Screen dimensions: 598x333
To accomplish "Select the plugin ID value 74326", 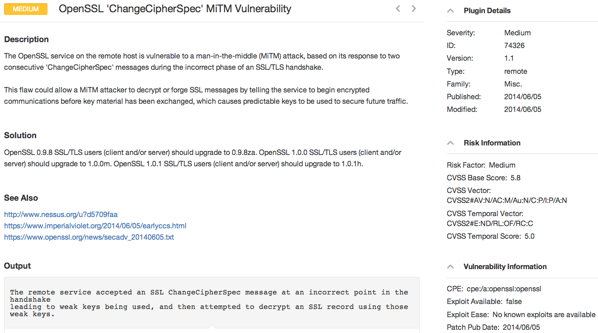I will [514, 45].
